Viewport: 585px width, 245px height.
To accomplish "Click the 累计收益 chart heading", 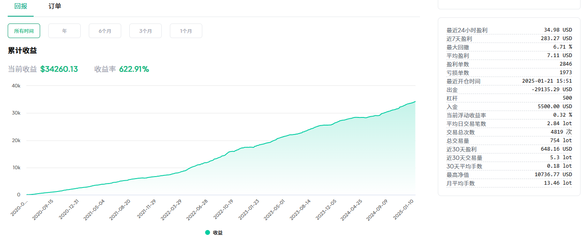I will pyautogui.click(x=22, y=51).
